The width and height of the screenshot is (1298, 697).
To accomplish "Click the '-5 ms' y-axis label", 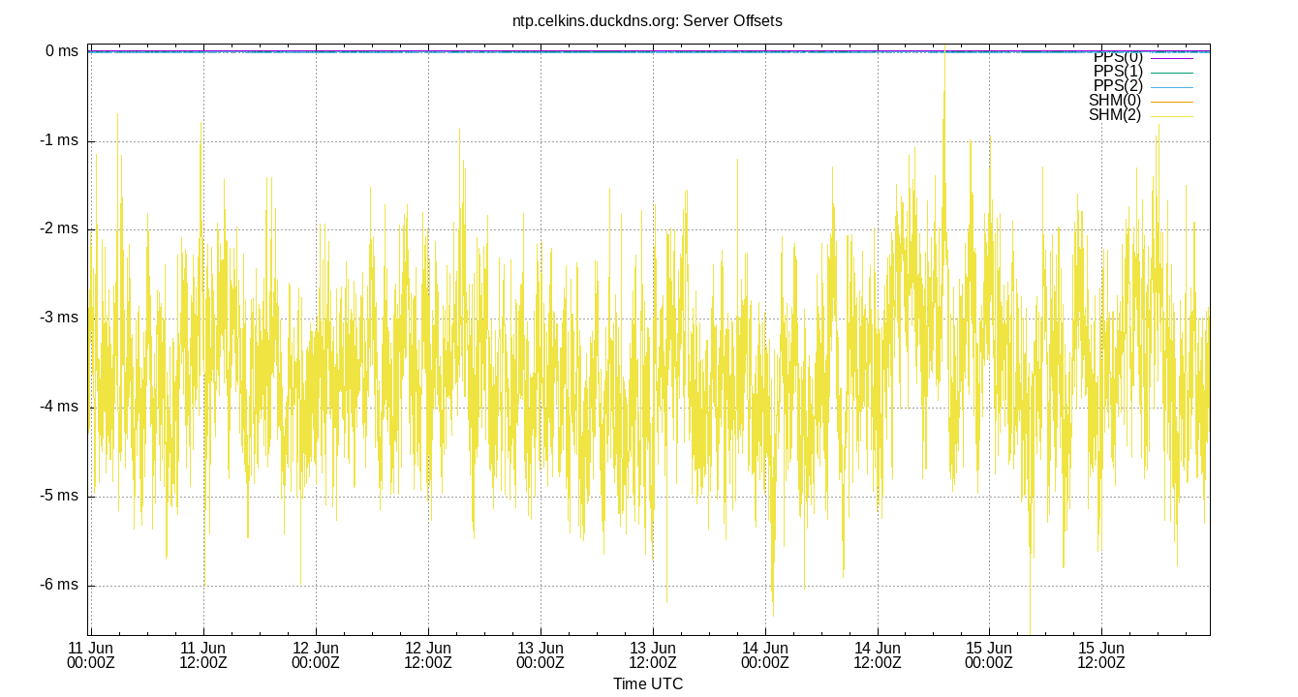I will 59,496.
